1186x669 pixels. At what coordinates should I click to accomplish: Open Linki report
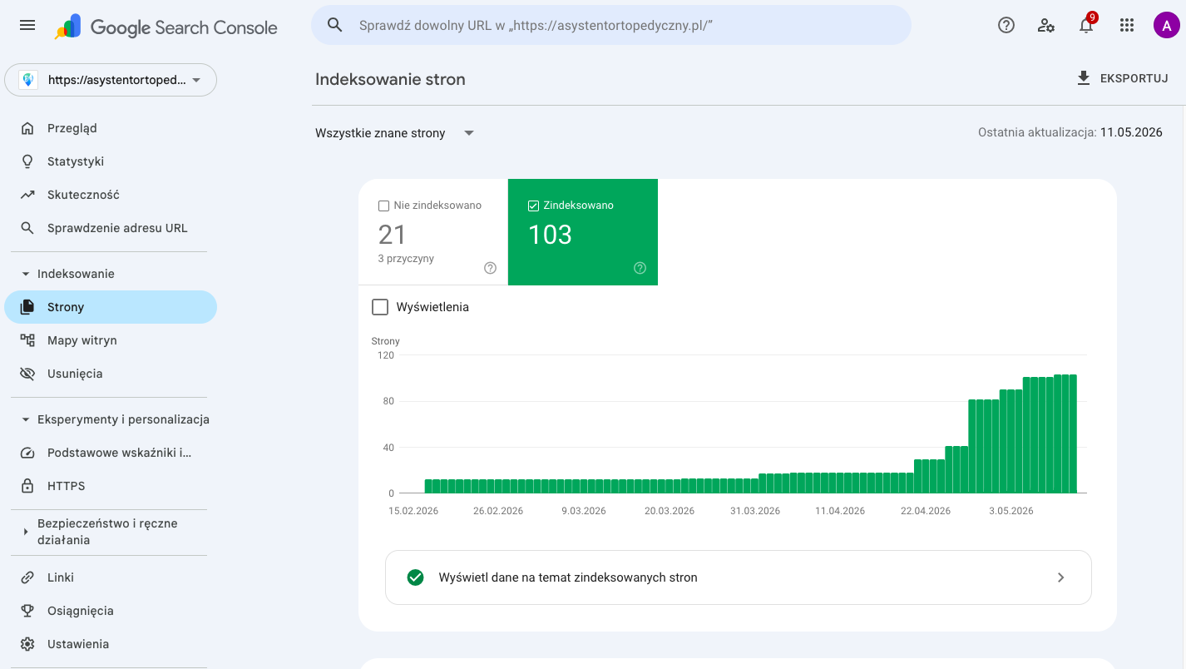point(109,577)
